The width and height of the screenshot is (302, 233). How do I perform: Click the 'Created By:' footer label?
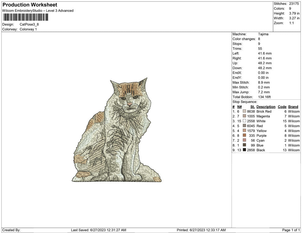(11, 230)
